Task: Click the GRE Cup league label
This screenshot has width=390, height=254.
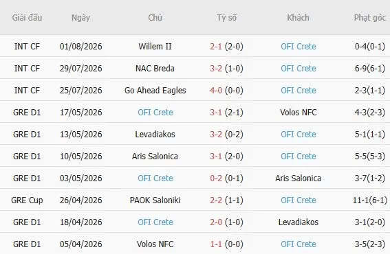Action: (x=27, y=200)
